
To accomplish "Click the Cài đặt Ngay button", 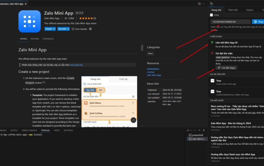I will click(226, 67).
